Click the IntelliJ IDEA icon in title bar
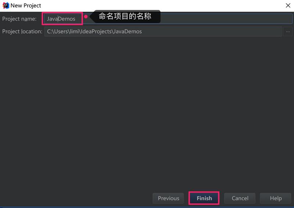The width and height of the screenshot is (294, 208). 6,6
